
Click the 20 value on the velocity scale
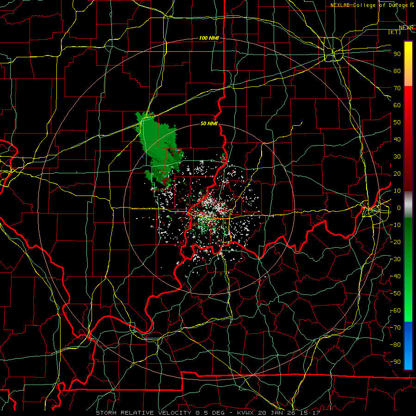point(397,174)
